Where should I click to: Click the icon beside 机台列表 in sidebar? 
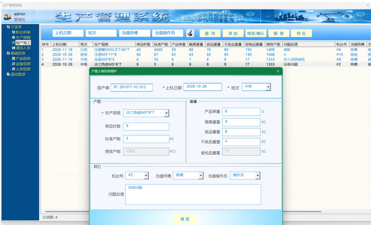coord(13,32)
